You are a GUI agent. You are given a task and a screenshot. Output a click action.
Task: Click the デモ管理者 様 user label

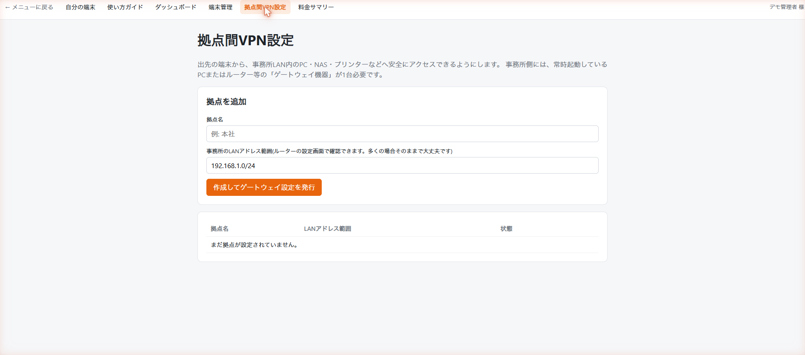click(x=787, y=7)
